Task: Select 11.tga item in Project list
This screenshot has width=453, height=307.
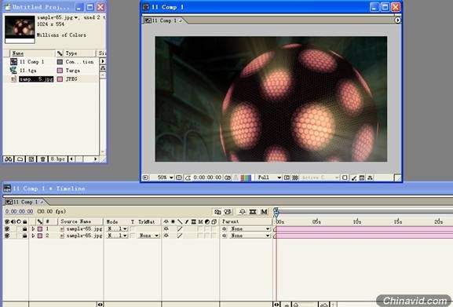Action: click(x=28, y=70)
